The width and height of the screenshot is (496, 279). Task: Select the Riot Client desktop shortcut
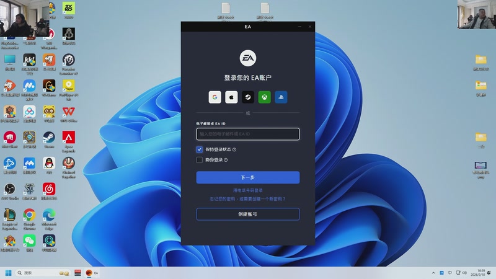click(x=10, y=140)
